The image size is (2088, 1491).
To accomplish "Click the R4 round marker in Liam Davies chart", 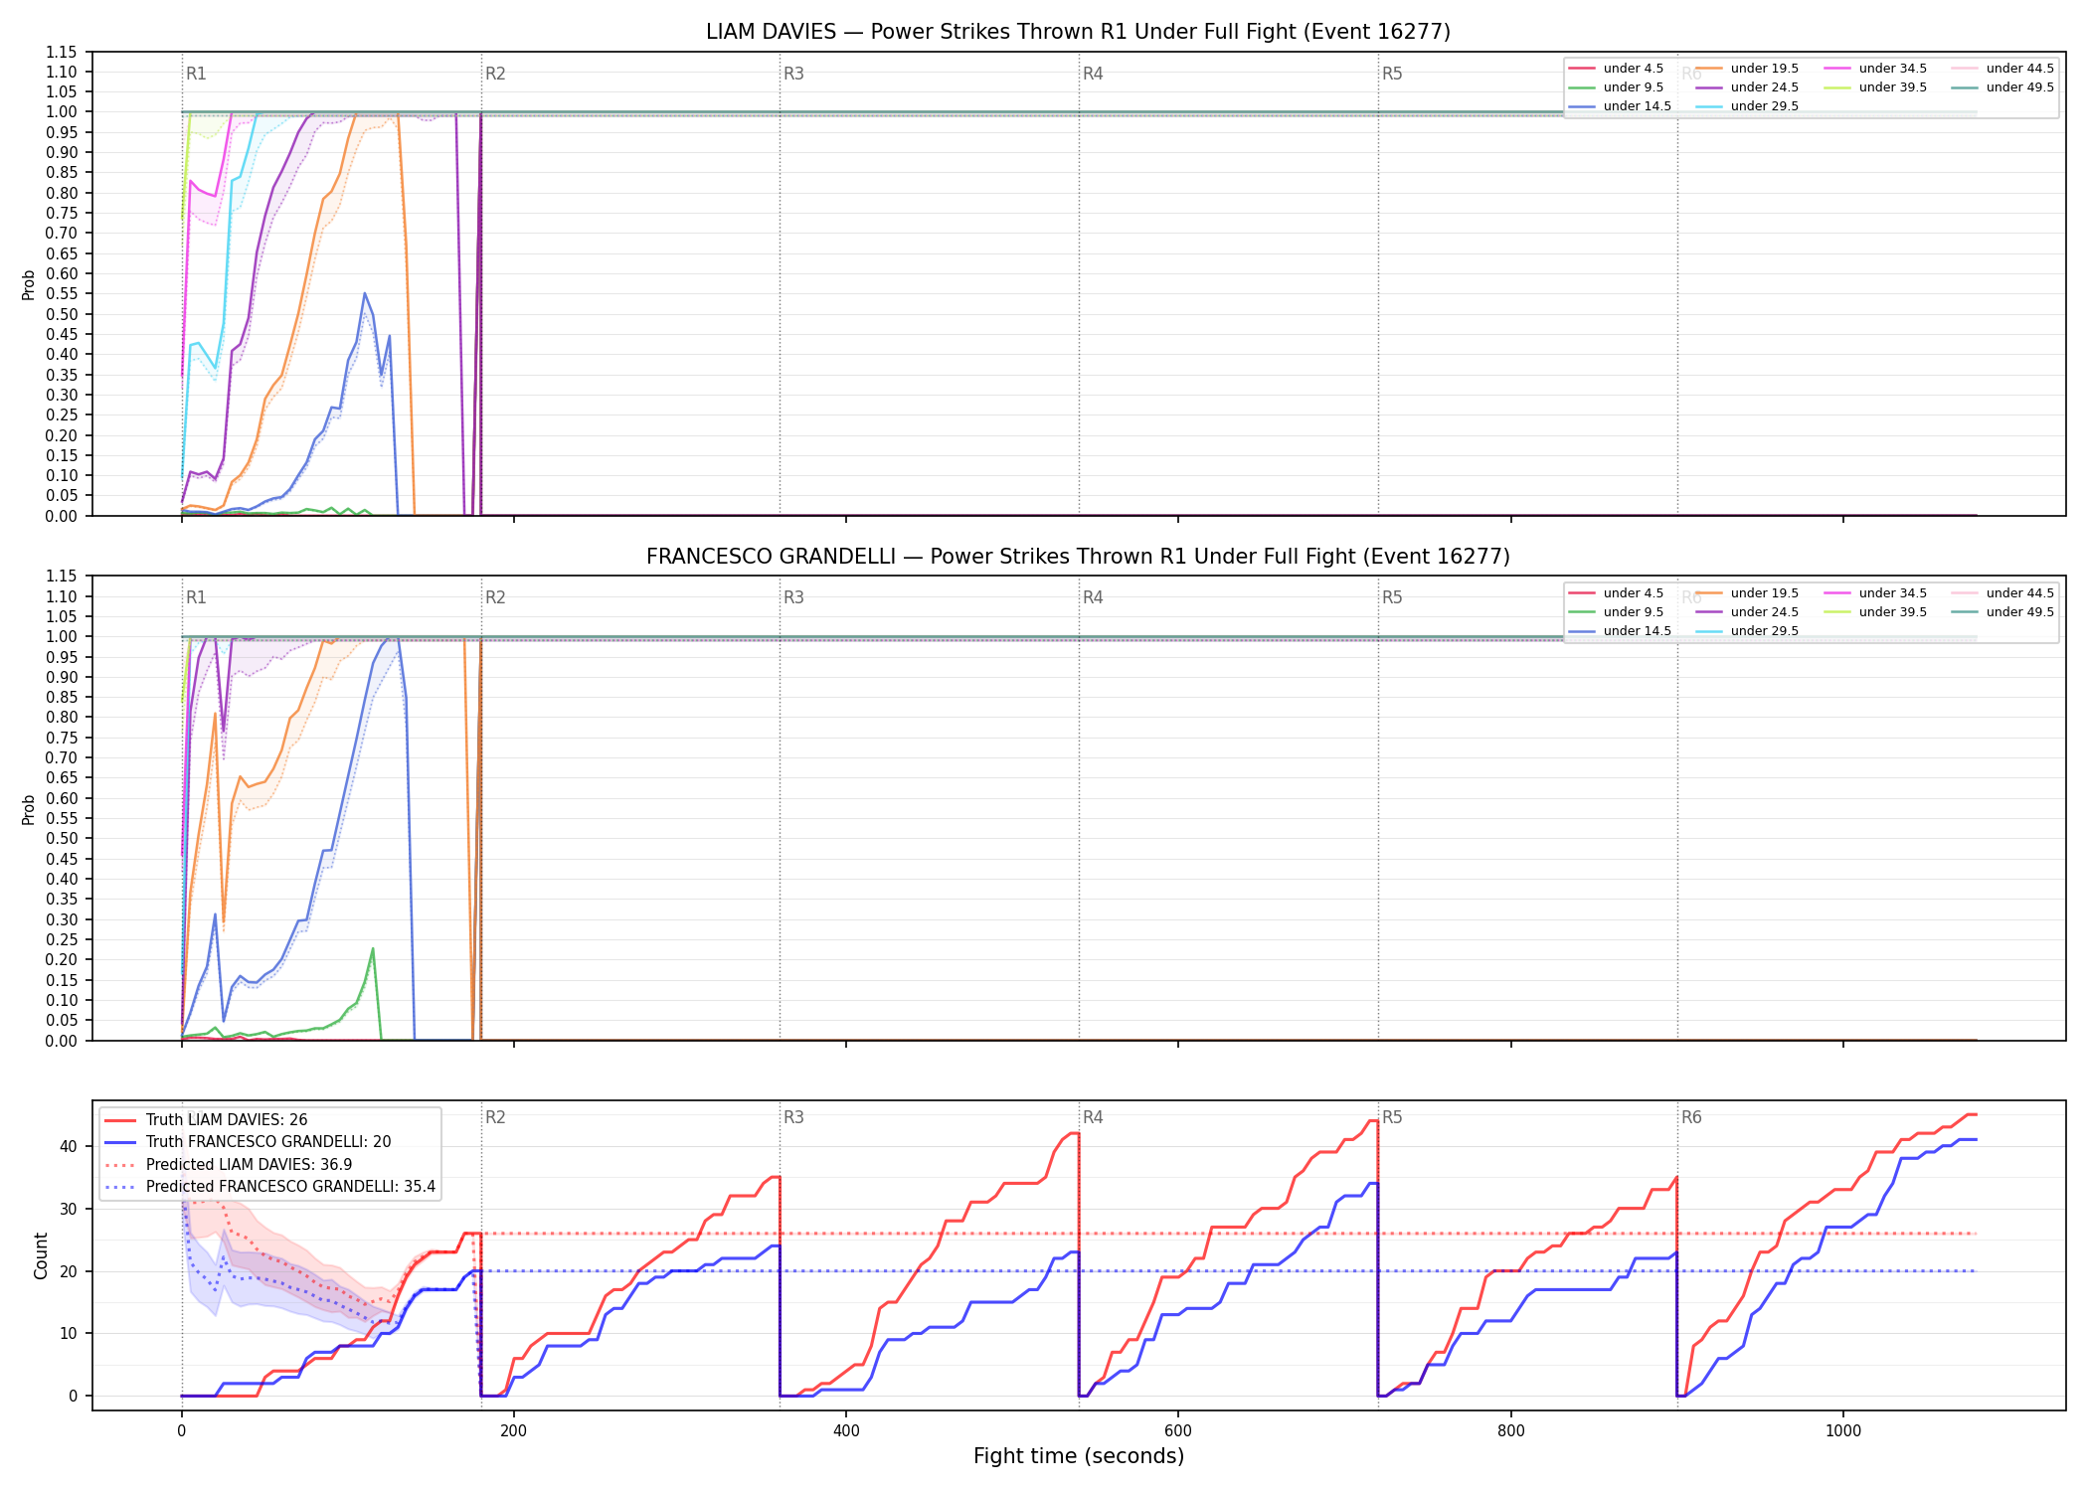I will [1093, 74].
